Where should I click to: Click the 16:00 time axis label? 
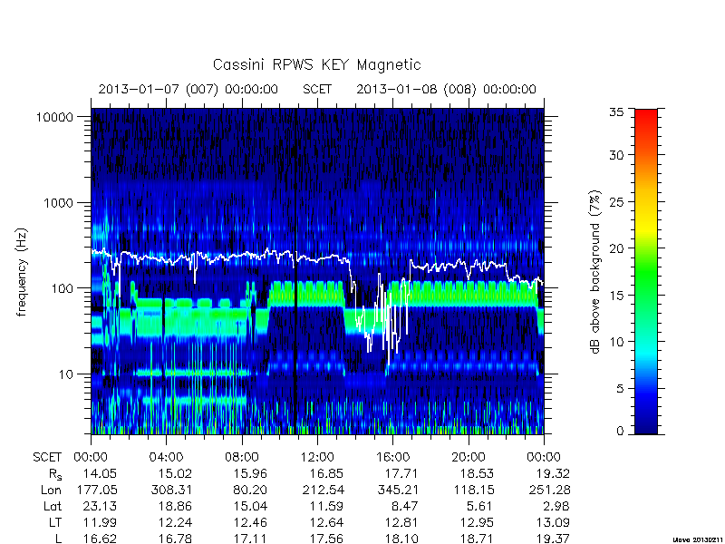(x=392, y=458)
